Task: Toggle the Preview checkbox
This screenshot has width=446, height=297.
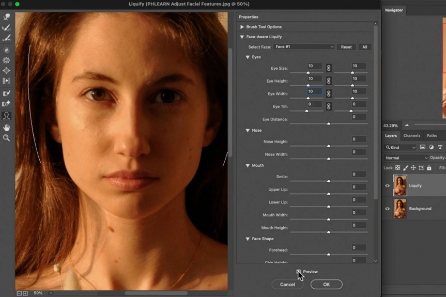Action: click(299, 272)
